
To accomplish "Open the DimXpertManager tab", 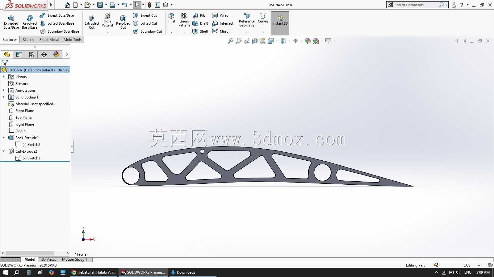I will coord(44,54).
